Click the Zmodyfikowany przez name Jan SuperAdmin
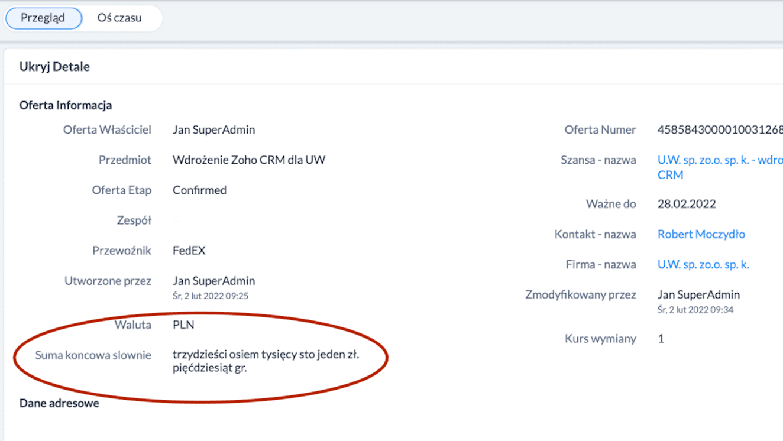This screenshot has width=783, height=441. click(698, 294)
